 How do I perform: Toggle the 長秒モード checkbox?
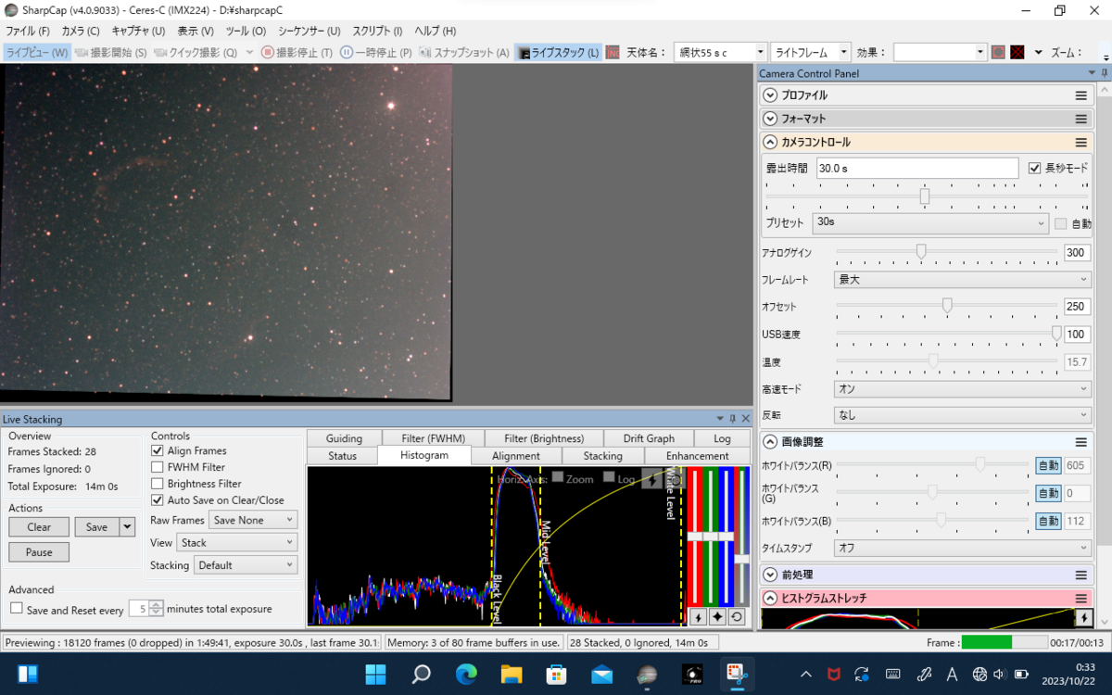pos(1035,168)
